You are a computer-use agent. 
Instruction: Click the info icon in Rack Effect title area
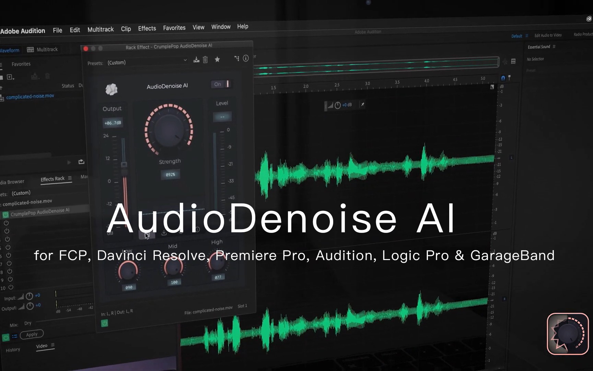pos(246,58)
